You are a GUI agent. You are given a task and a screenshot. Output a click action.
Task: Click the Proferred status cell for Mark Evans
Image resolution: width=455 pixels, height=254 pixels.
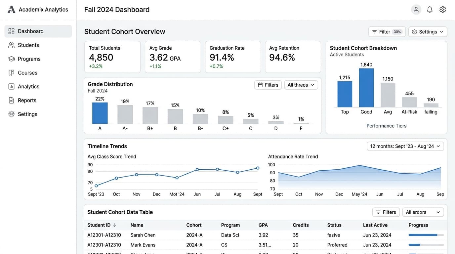point(337,245)
